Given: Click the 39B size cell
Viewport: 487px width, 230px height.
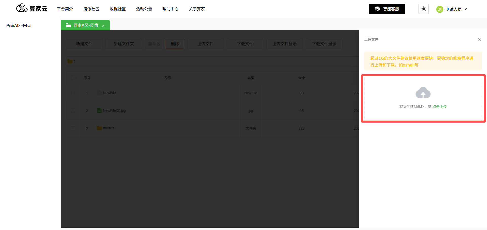Looking at the screenshot, I should pyautogui.click(x=302, y=128).
